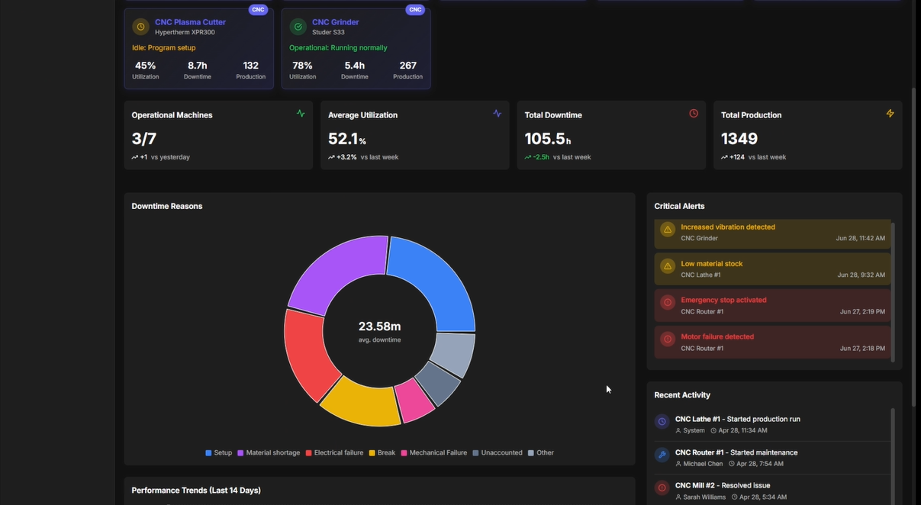The image size is (921, 505).
Task: Click the Motor failure detected alert icon
Action: (668, 339)
